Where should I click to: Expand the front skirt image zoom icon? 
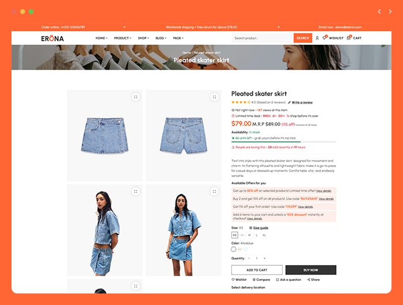tap(136, 97)
